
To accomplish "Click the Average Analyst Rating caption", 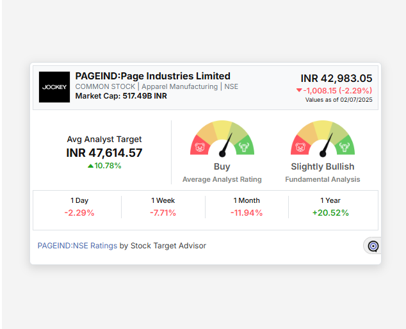I will (222, 179).
